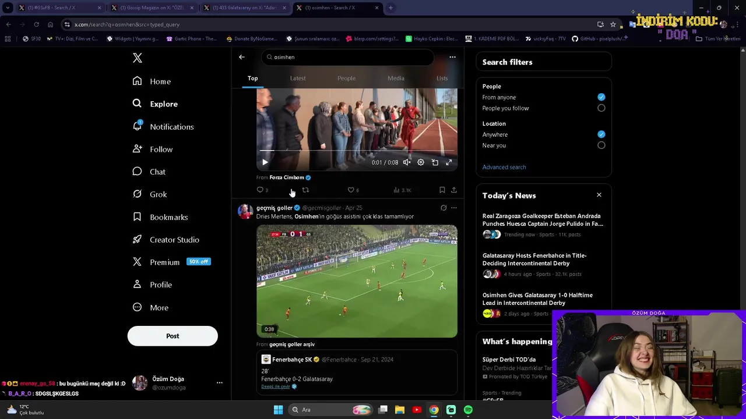Open Explore from the sidebar
The image size is (746, 419).
tap(155, 104)
